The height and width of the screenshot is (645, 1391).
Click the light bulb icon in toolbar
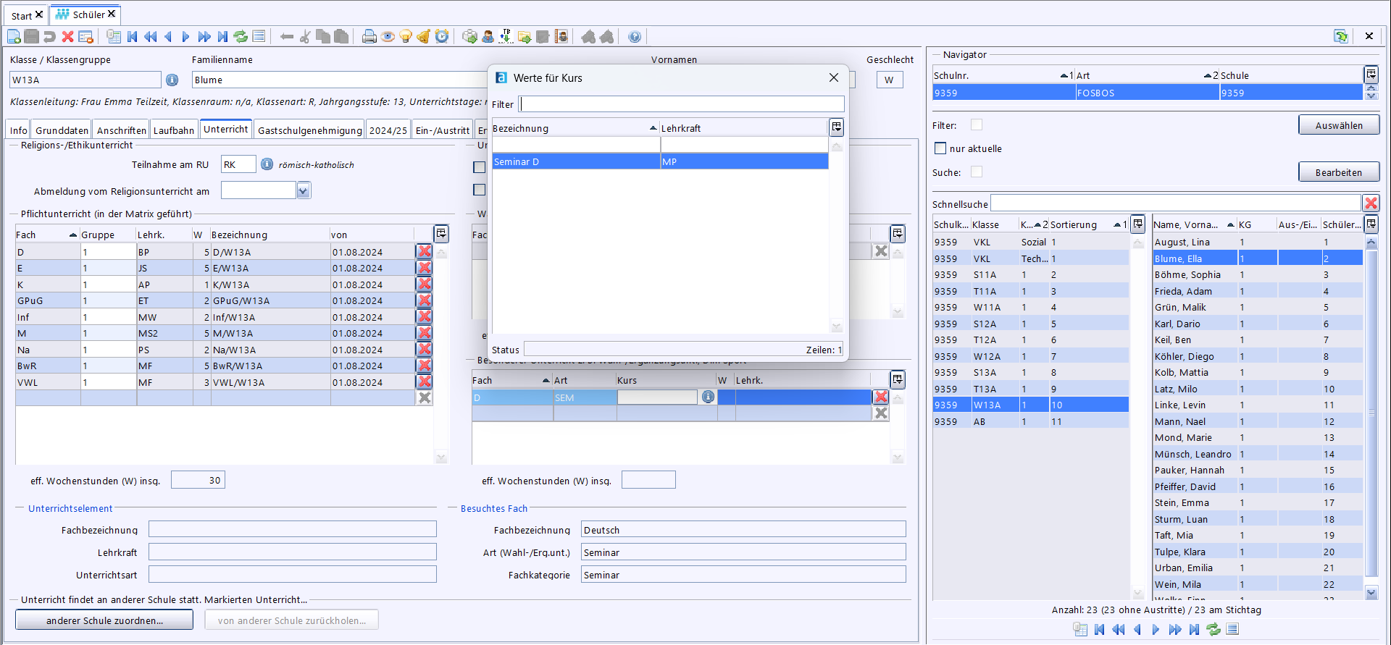(406, 36)
